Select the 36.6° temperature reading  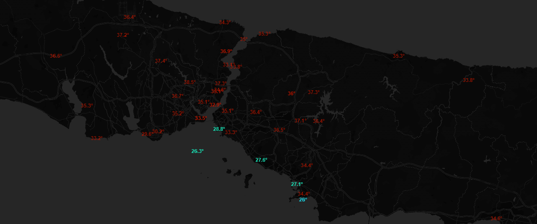(56, 56)
